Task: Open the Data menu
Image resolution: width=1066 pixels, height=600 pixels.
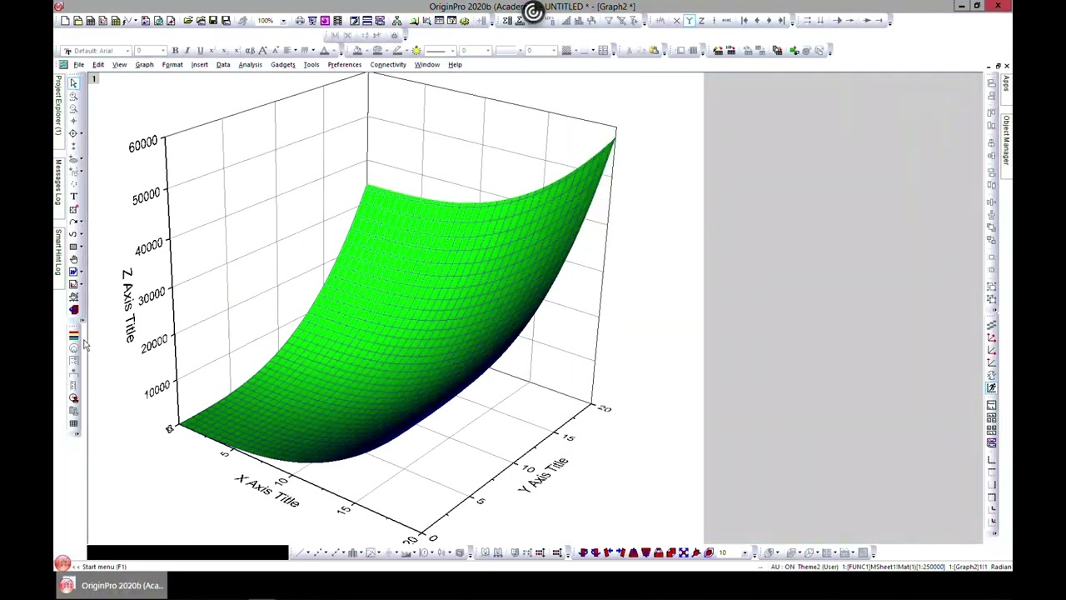Action: pyautogui.click(x=223, y=65)
